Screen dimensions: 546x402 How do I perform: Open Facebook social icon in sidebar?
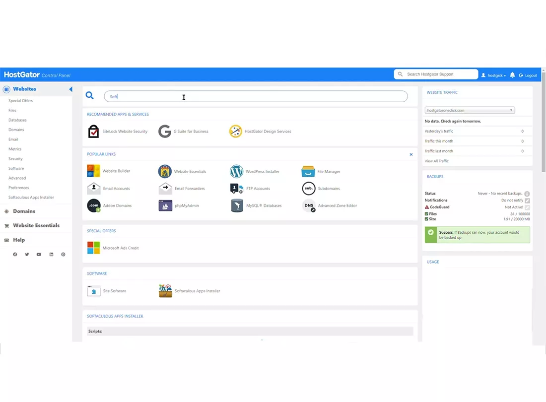[15, 255]
